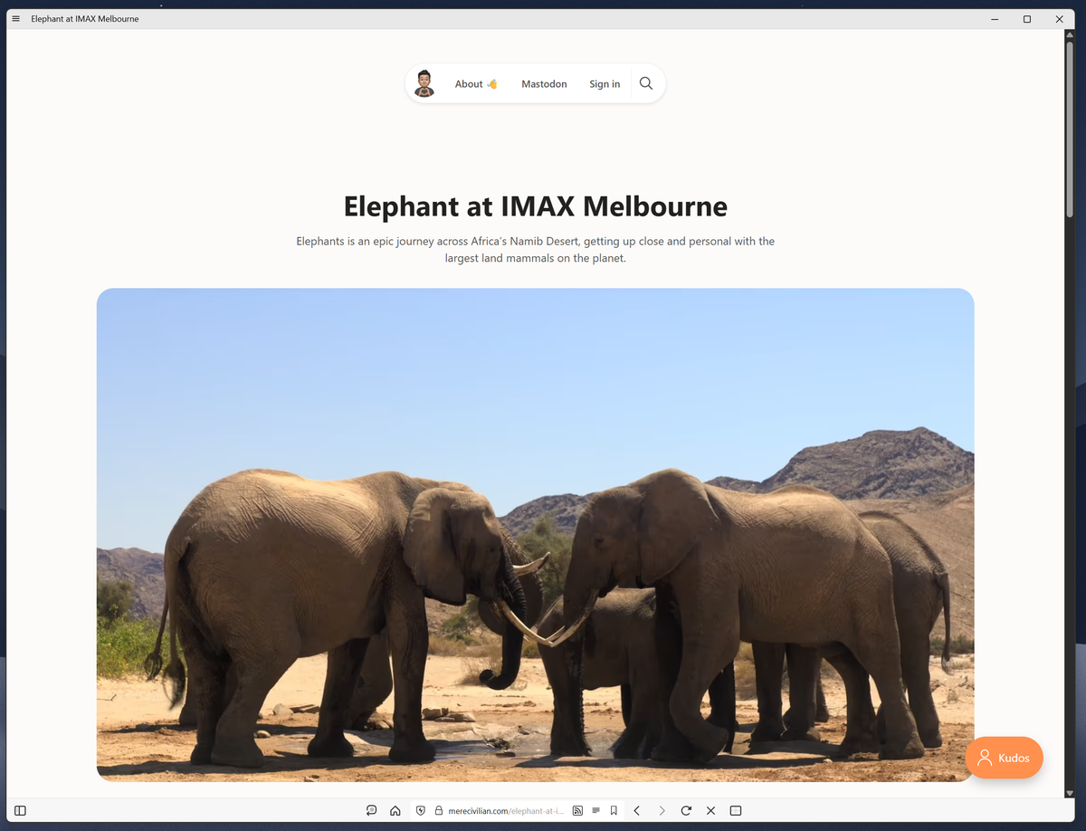
Task: Open the site search magnifier
Action: click(x=645, y=83)
